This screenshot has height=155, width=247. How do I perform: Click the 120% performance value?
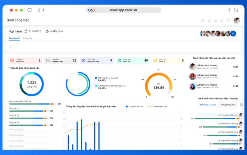[x=236, y=77]
